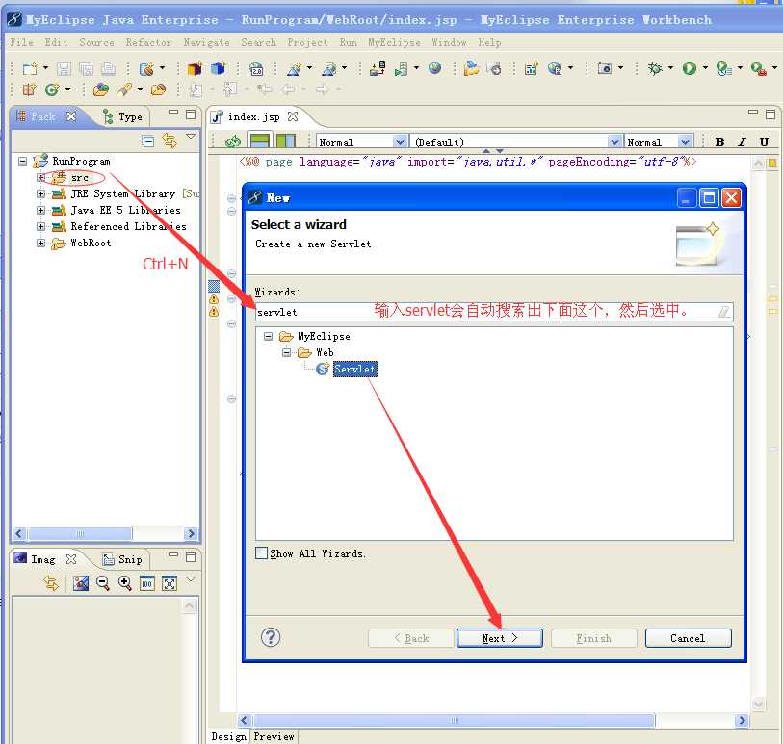Collapse MyEclipse folder in wizard tree
This screenshot has width=783, height=744.
268,336
